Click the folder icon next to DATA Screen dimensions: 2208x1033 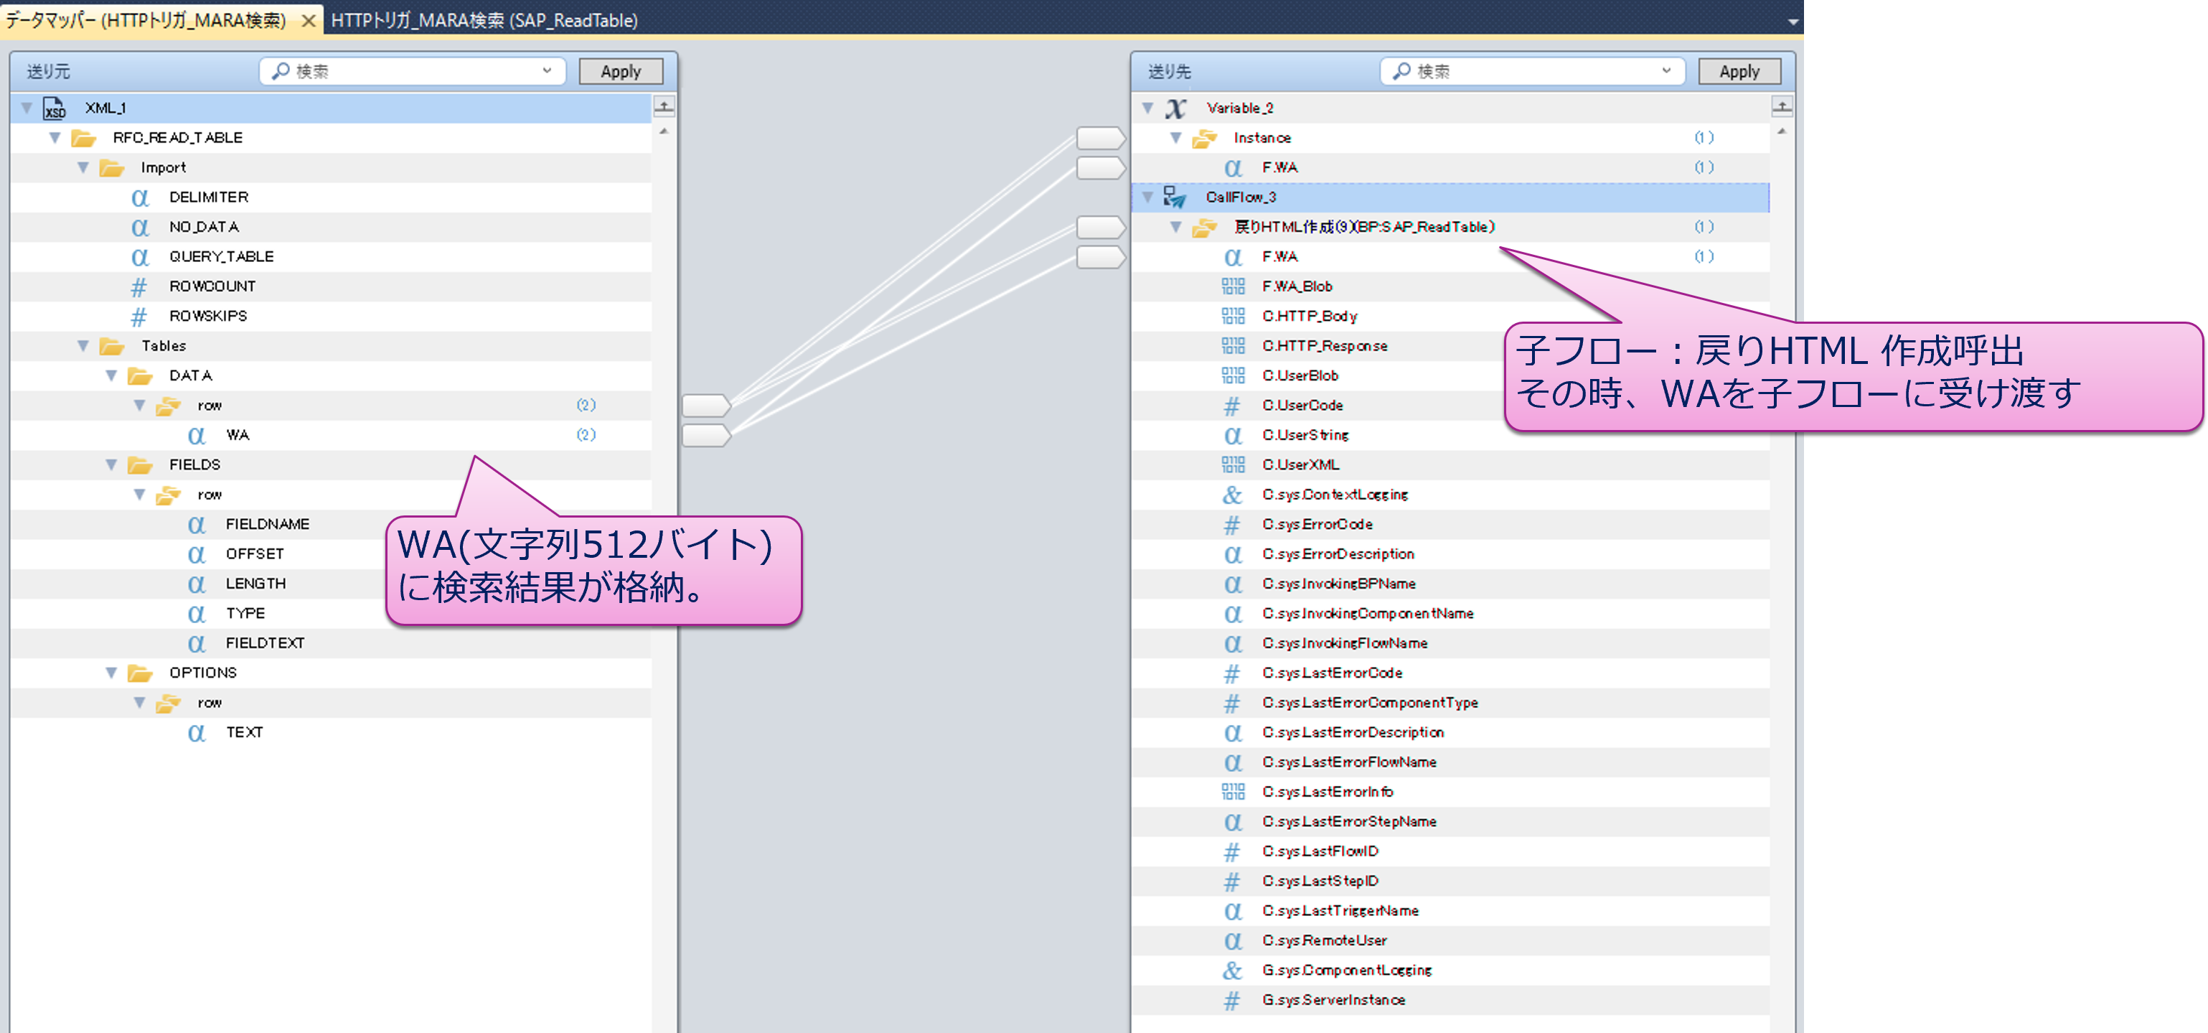click(x=140, y=375)
